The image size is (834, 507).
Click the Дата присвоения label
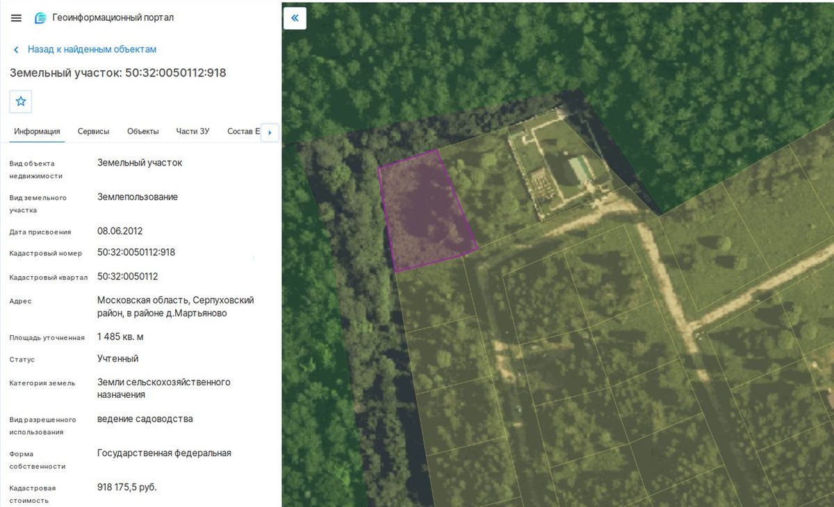(x=40, y=232)
